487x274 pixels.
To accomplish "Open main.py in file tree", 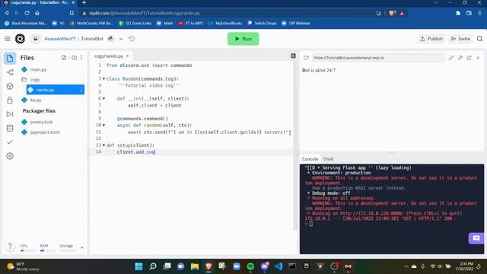I will click(x=38, y=69).
